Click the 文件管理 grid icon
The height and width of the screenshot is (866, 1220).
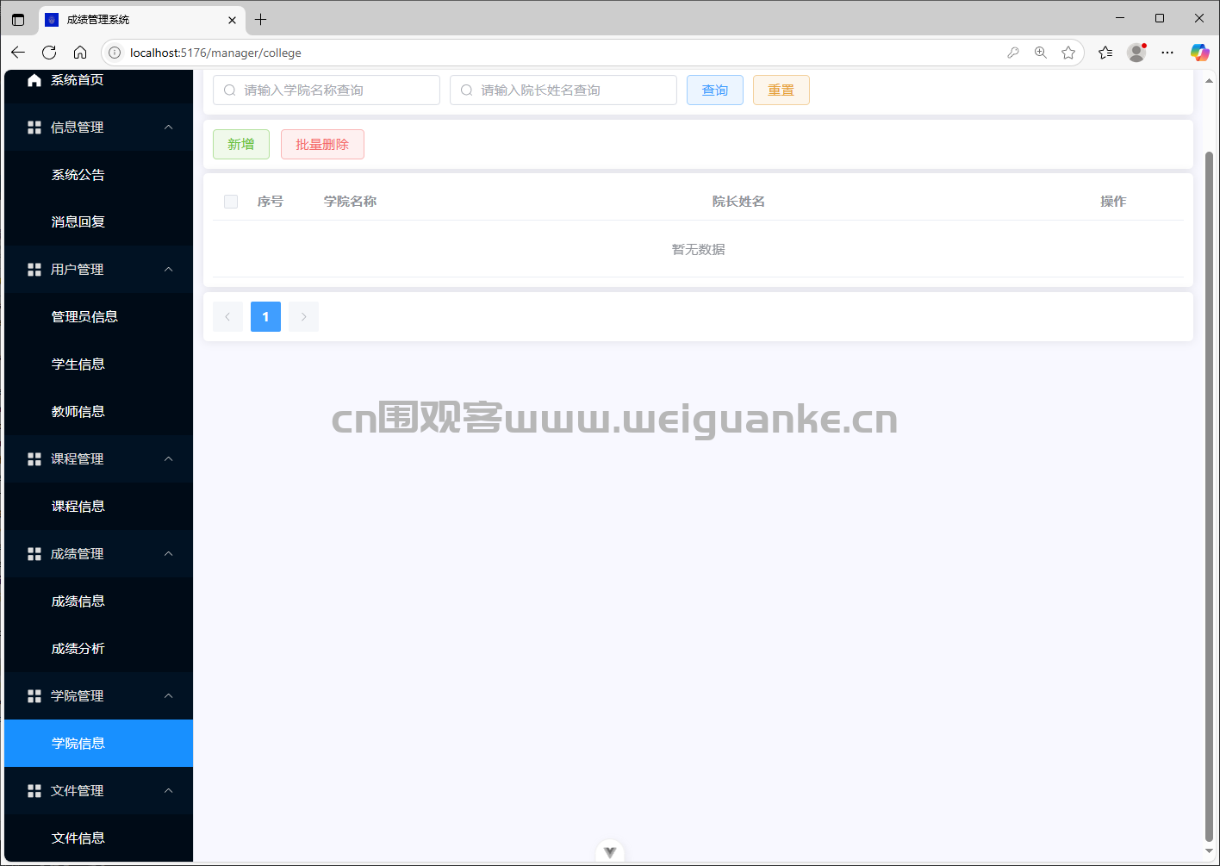coord(34,791)
